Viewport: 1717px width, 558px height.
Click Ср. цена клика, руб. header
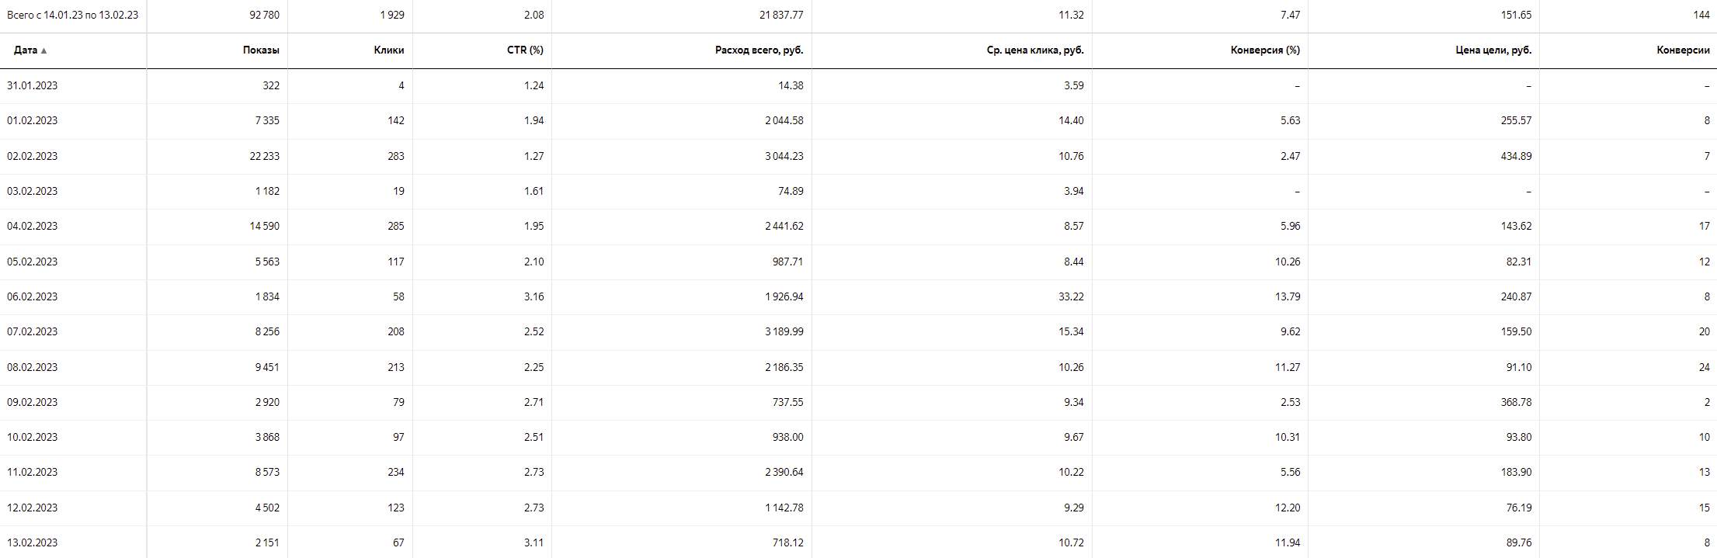pos(1034,50)
